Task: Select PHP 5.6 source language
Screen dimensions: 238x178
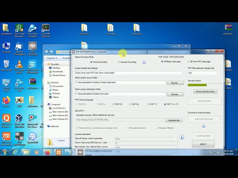Action: (x=134, y=104)
